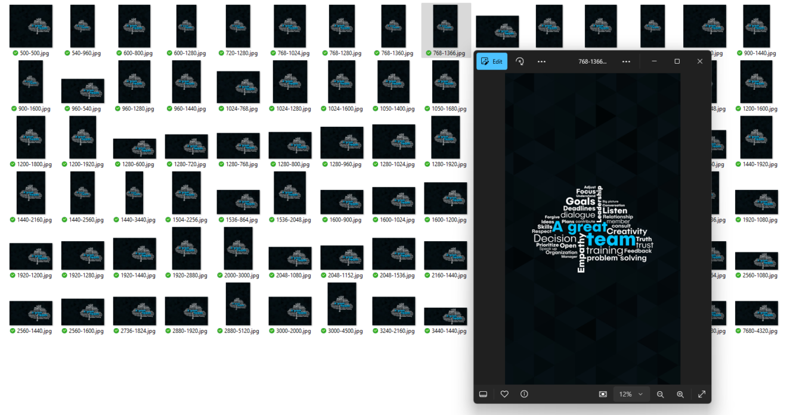Click the Edit button
The image size is (787, 415).
pos(491,61)
